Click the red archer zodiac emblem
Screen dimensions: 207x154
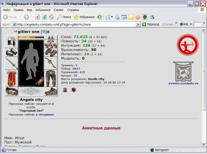188,45
